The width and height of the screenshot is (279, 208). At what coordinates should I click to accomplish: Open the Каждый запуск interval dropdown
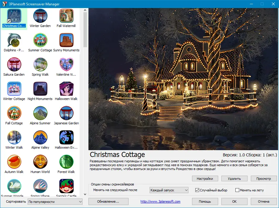coord(169,190)
